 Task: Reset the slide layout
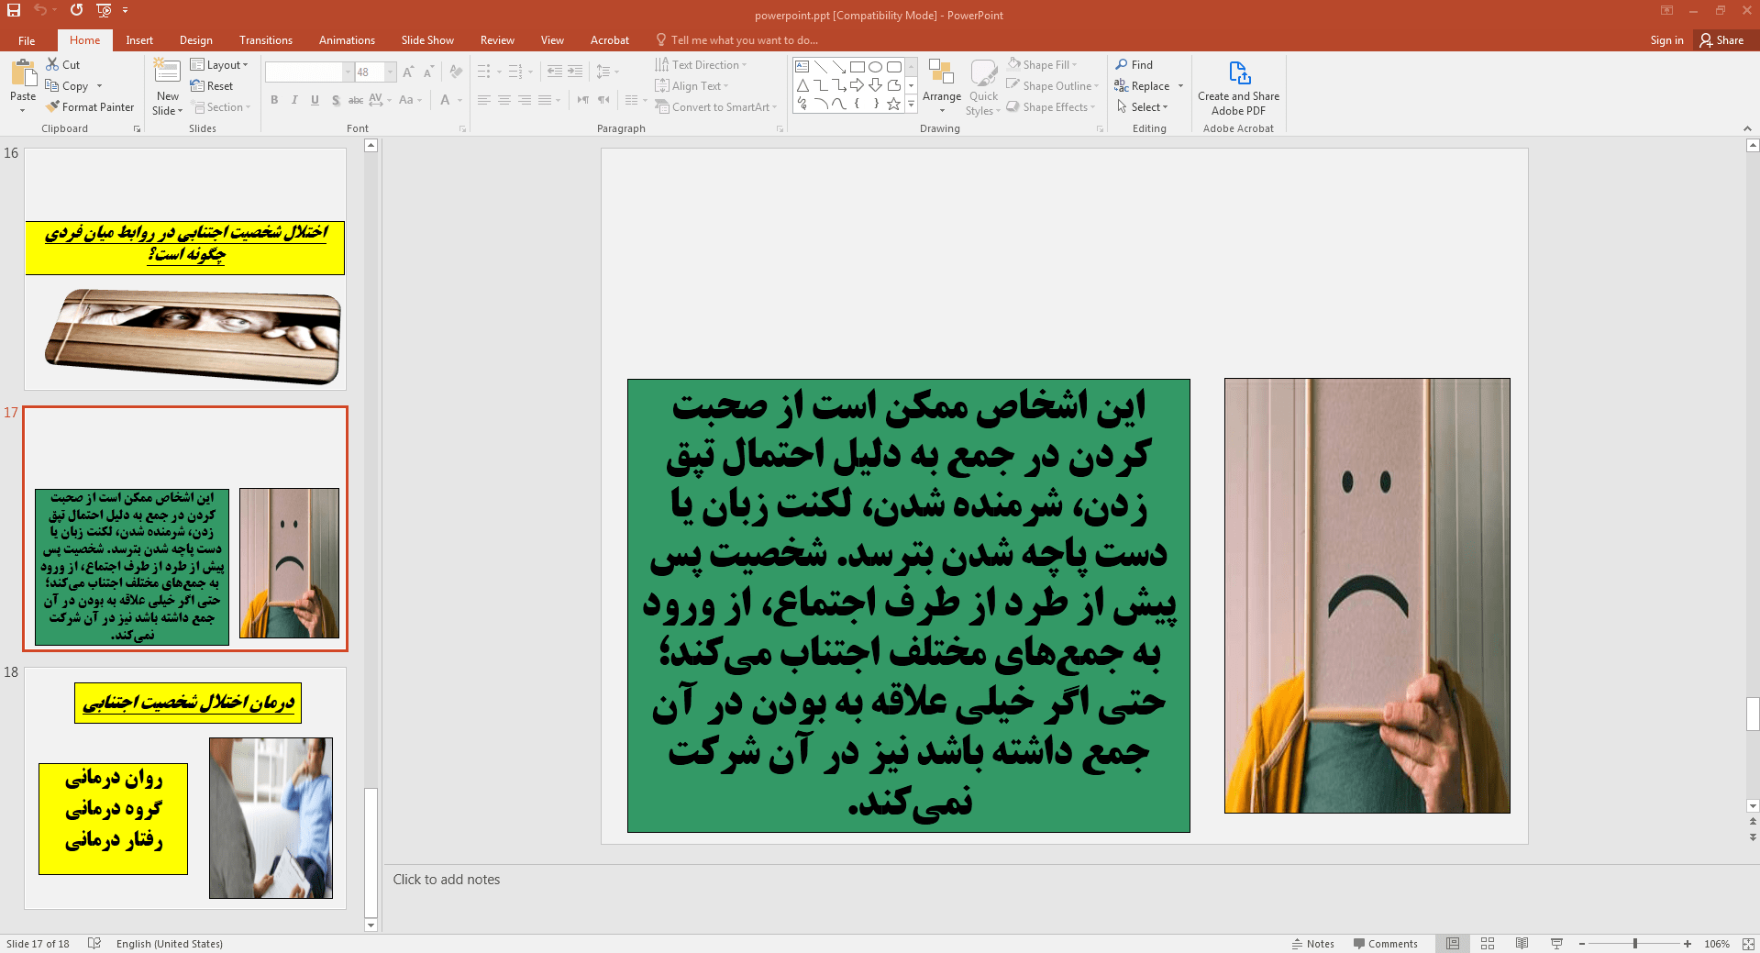click(x=212, y=86)
